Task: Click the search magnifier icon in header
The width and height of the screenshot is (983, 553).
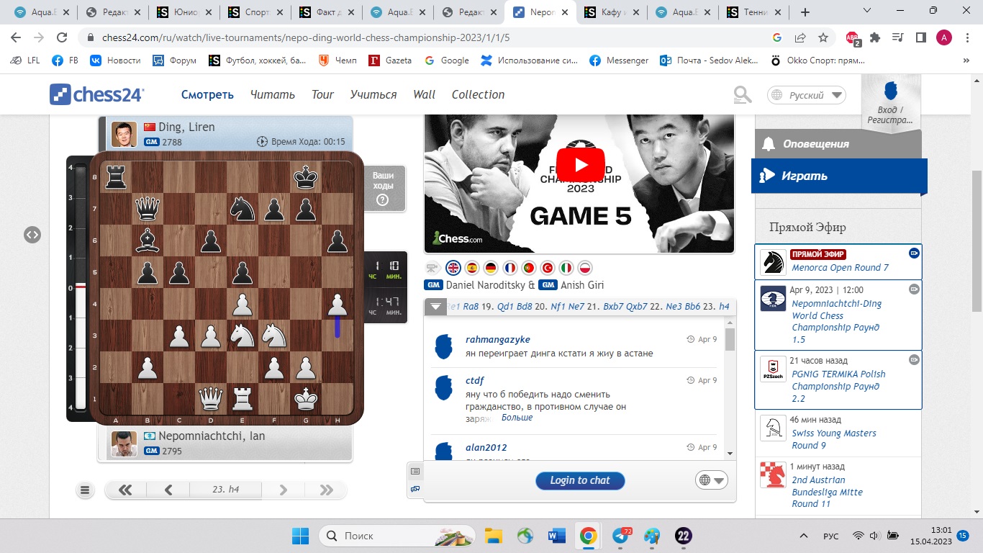Action: (x=743, y=95)
